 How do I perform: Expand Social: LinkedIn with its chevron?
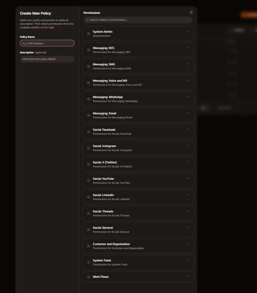188,195
